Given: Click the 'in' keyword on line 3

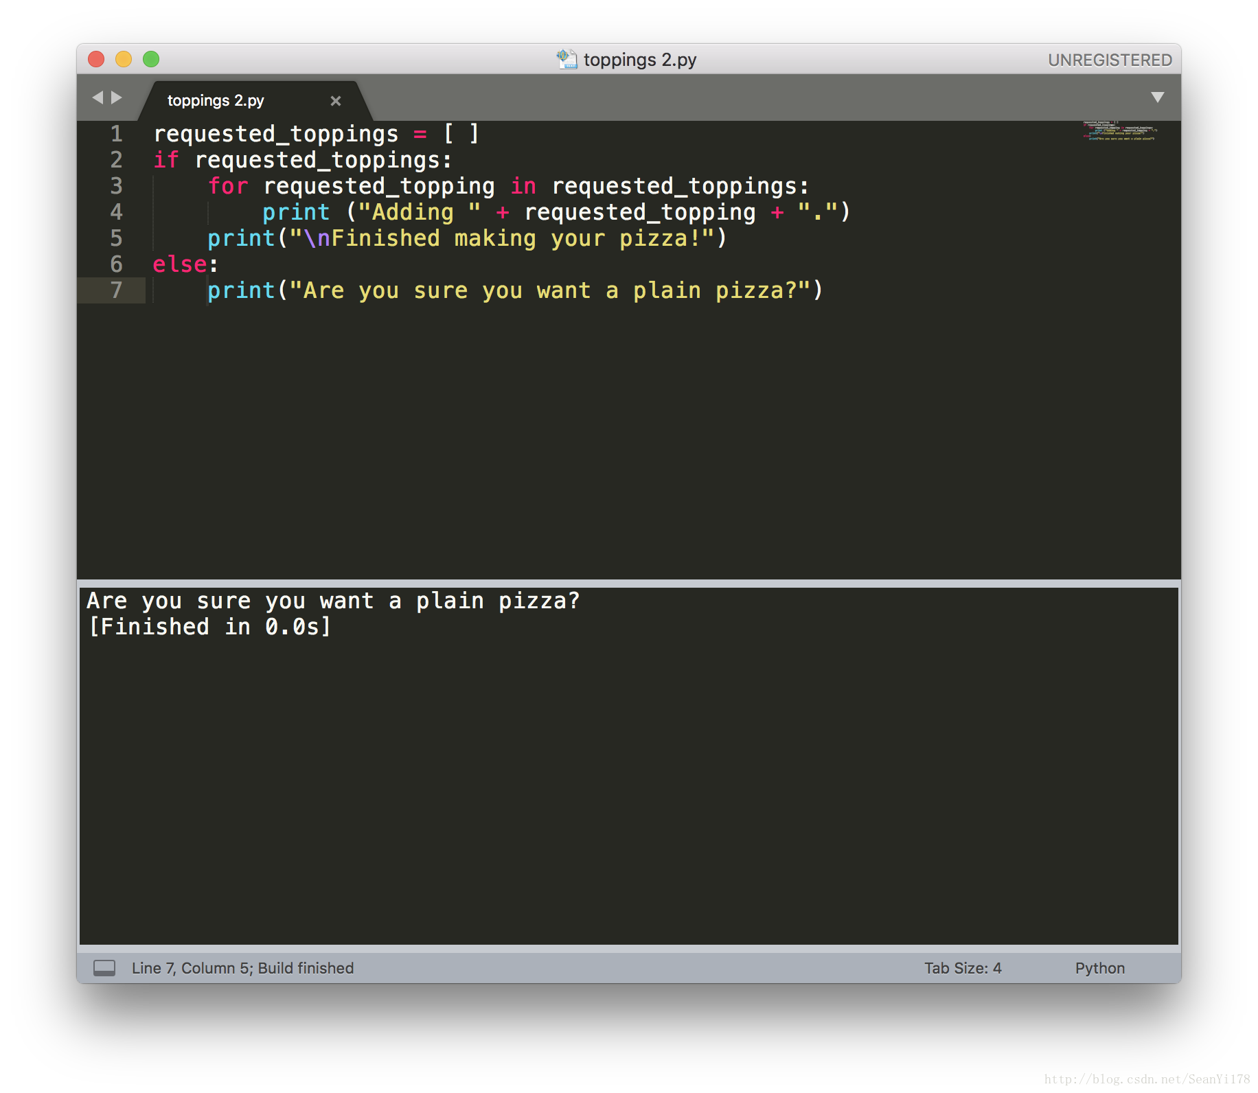Looking at the screenshot, I should coord(523,186).
